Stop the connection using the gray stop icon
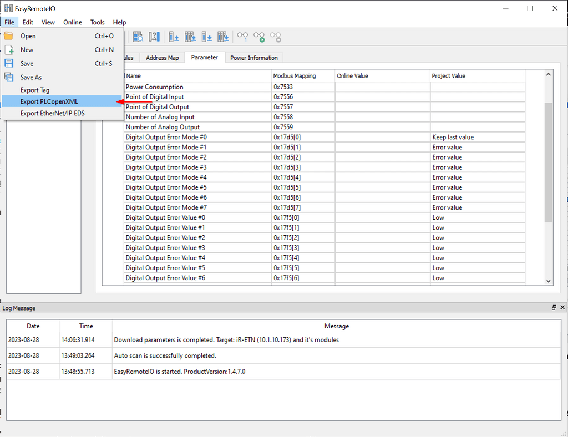Screen dimensions: 568x437 coord(275,37)
